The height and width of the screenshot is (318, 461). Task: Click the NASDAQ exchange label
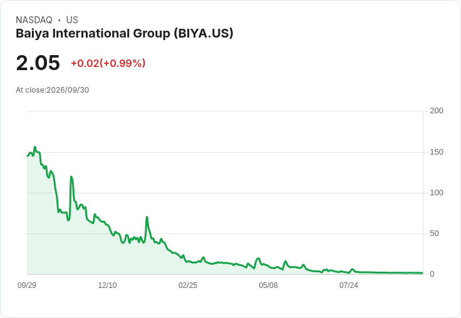tap(34, 20)
